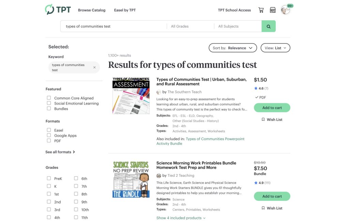This screenshot has width=349, height=221.
Task: Open Browse Catalog
Action: [92, 10]
